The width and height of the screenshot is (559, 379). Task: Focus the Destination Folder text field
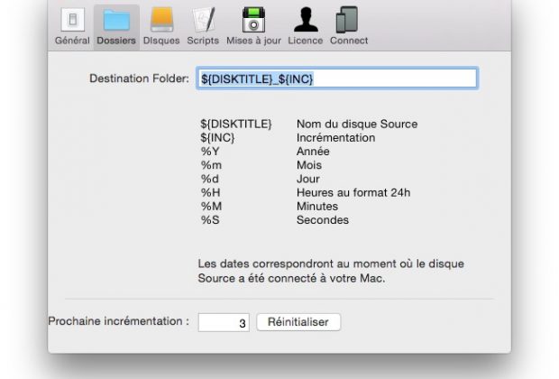(x=337, y=79)
